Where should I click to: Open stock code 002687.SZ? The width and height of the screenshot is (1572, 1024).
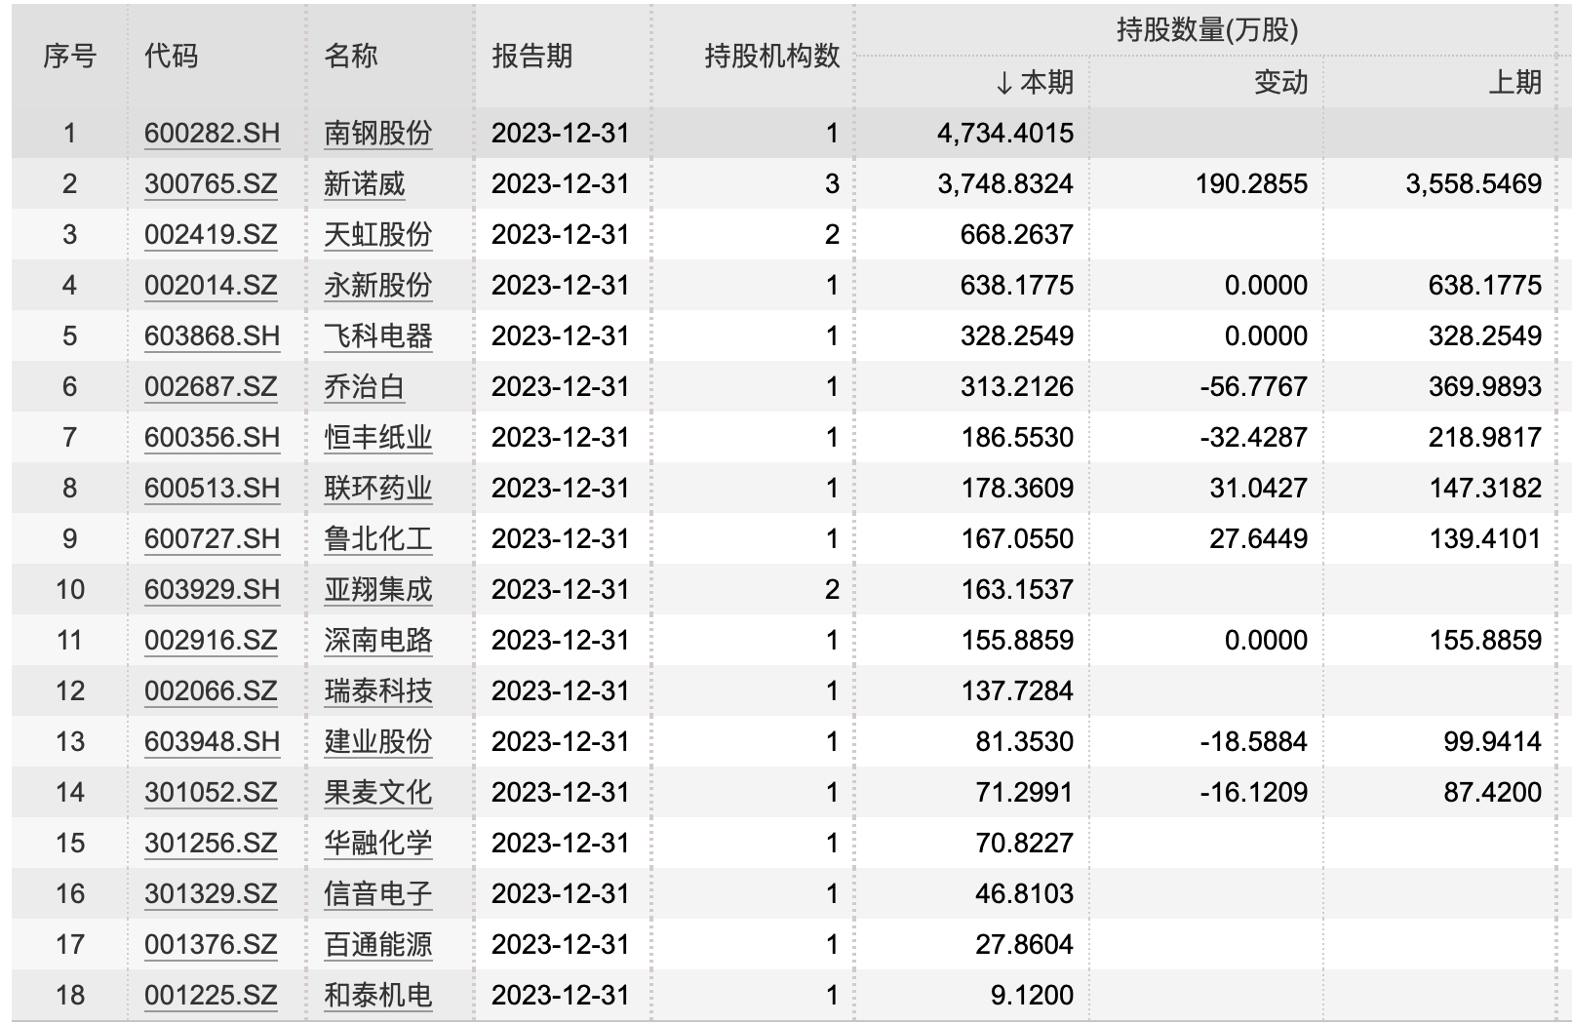click(x=211, y=387)
